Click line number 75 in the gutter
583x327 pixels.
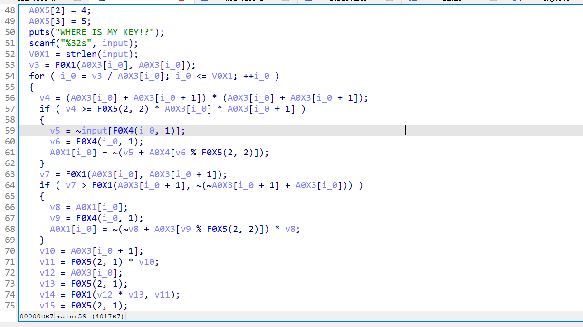pos(10,306)
